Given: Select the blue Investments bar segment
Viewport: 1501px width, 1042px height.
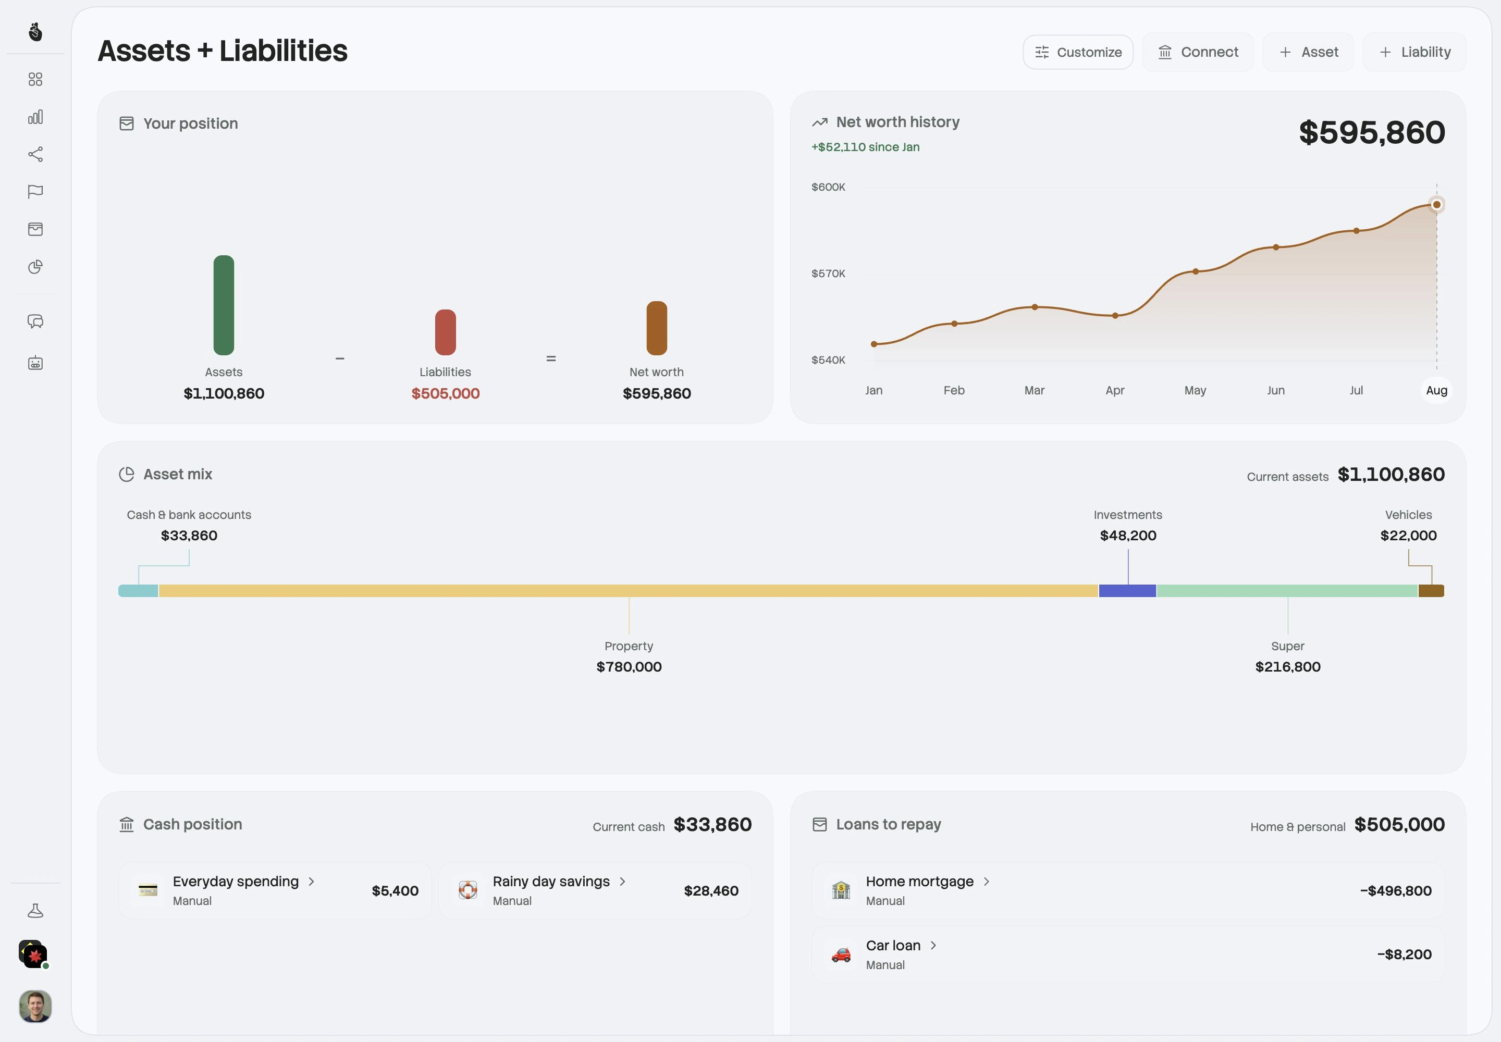Looking at the screenshot, I should [1127, 591].
